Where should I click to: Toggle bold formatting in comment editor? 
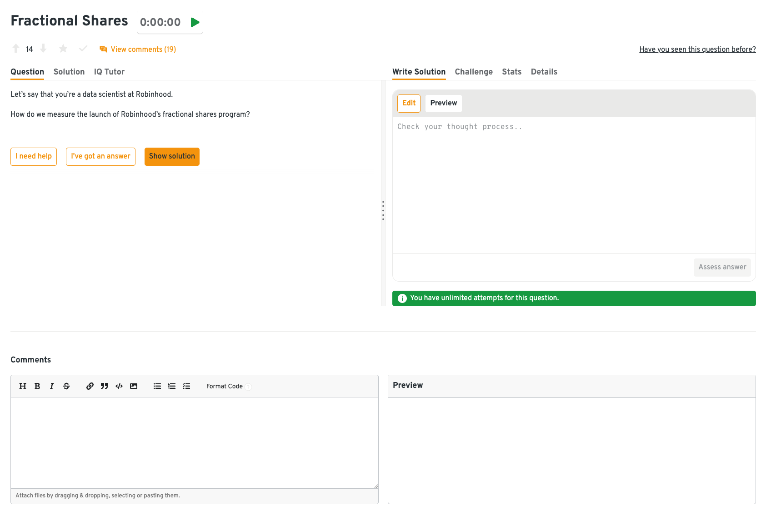point(37,386)
